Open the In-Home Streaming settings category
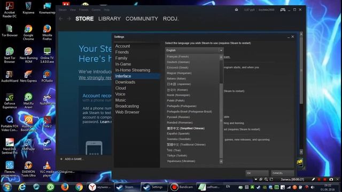 pyautogui.click(x=133, y=70)
